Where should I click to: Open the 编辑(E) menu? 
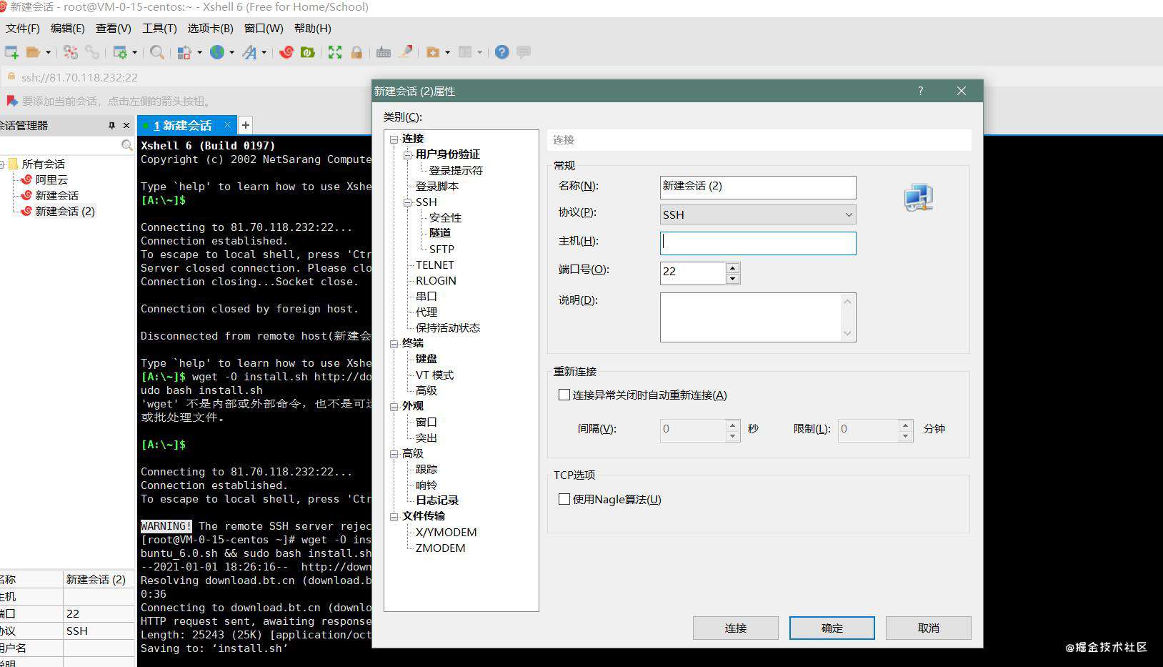68,28
